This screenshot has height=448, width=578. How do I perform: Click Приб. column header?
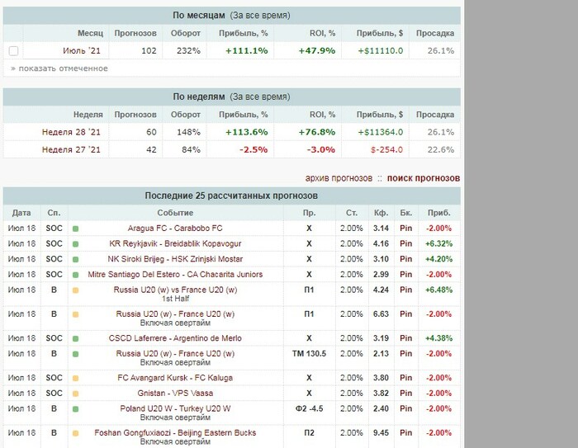(438, 213)
